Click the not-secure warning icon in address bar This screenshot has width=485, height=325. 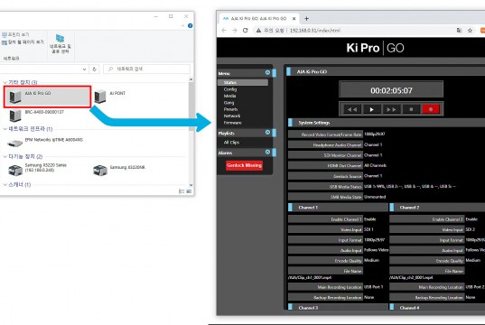(258, 31)
